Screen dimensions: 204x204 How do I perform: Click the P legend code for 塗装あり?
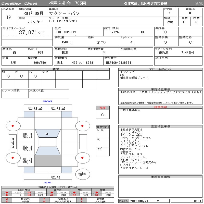(44, 199)
